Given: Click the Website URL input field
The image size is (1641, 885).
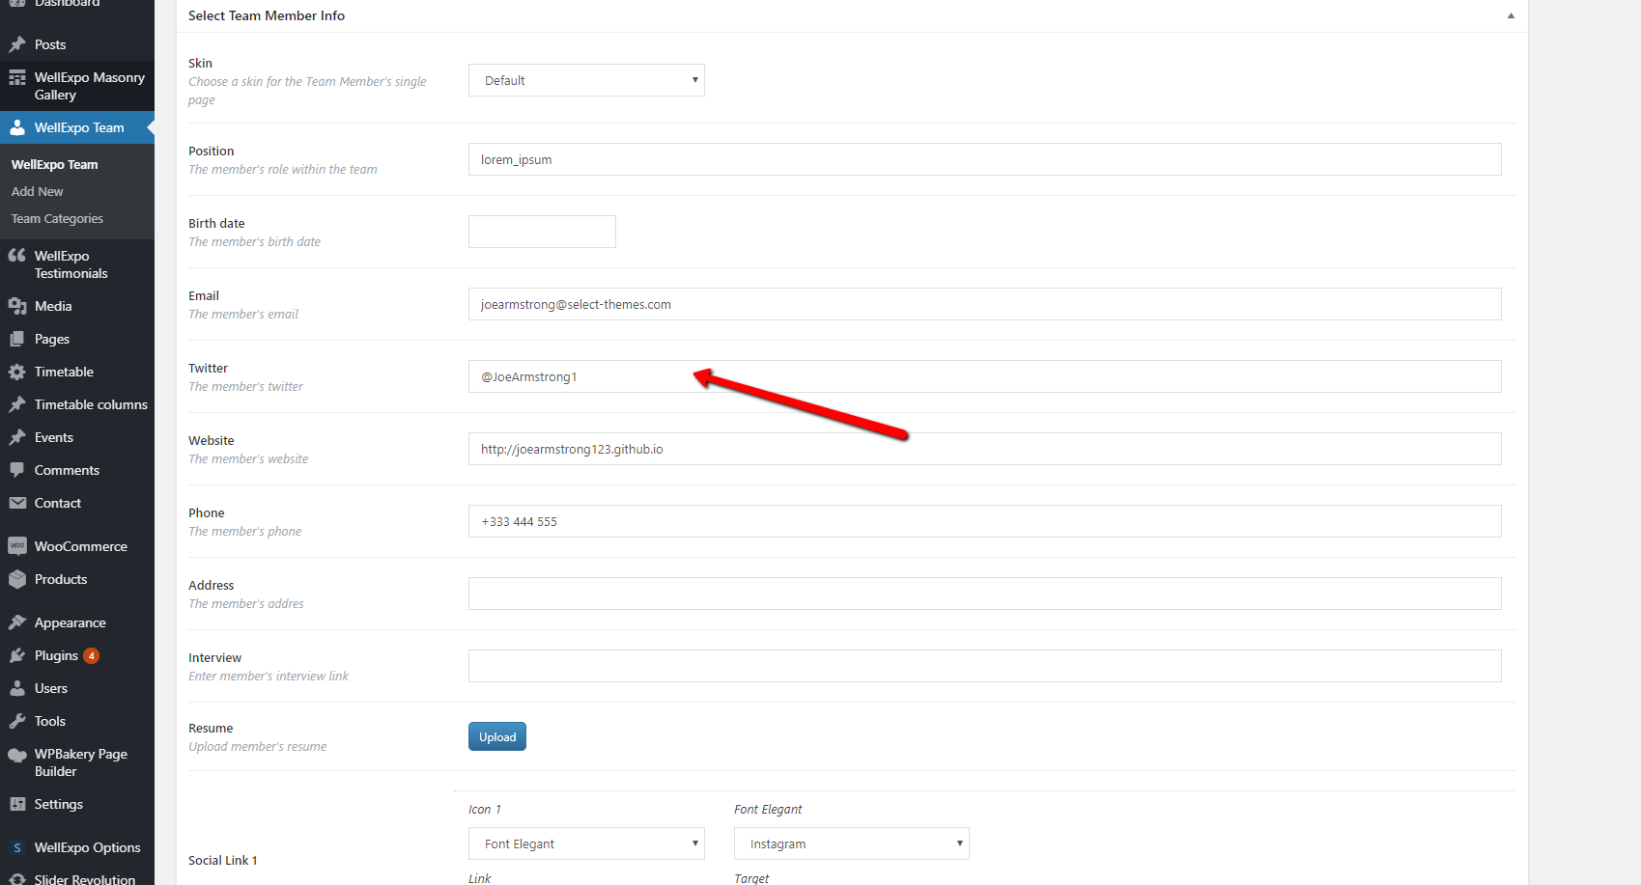Looking at the screenshot, I should point(984,449).
